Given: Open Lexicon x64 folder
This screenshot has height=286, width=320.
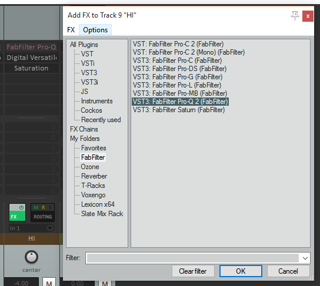Looking at the screenshot, I should point(98,204).
